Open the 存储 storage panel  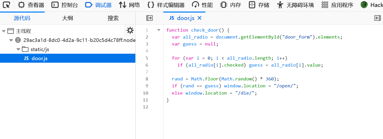(259, 5)
